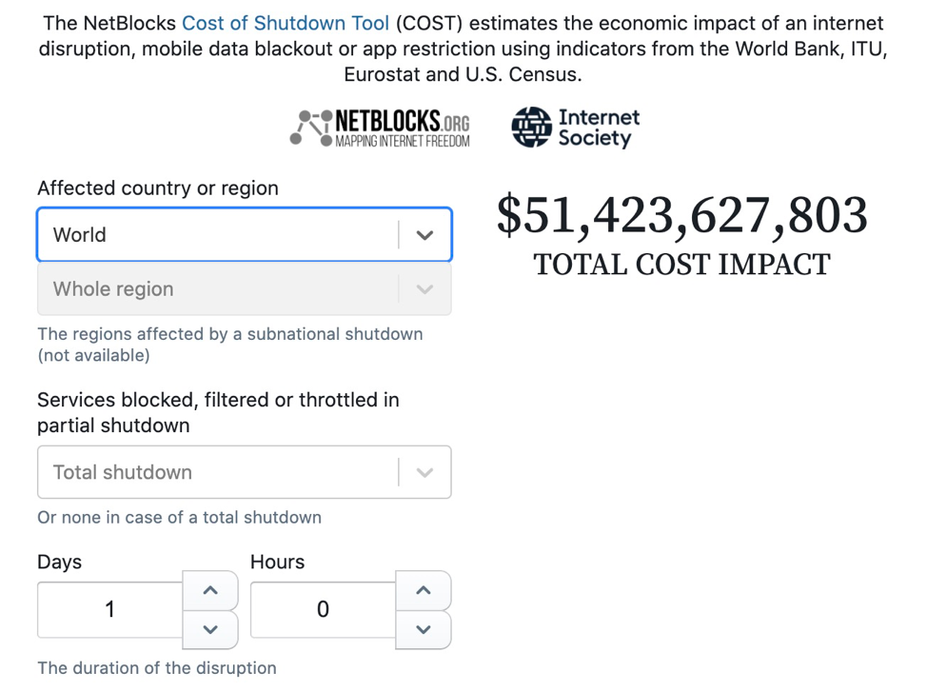The width and height of the screenshot is (927, 692).
Task: Decrease the Hours value with down arrow
Action: coord(424,629)
